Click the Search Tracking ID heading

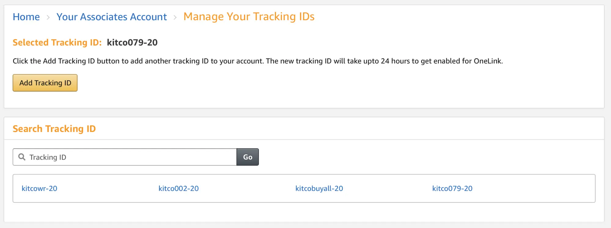click(x=54, y=129)
